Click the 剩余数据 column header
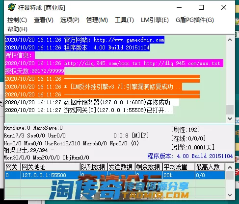The image size is (239, 204). point(149,167)
